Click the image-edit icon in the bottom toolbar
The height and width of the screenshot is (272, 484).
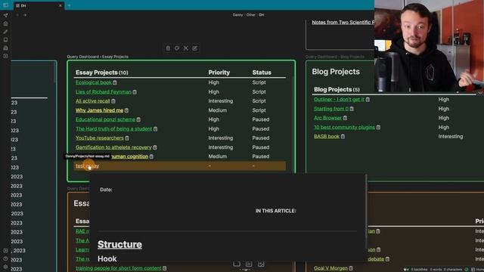(x=261, y=264)
